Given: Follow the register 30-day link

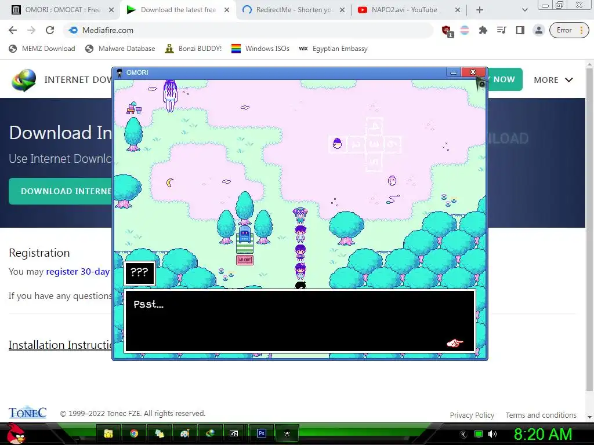Looking at the screenshot, I should (x=78, y=271).
